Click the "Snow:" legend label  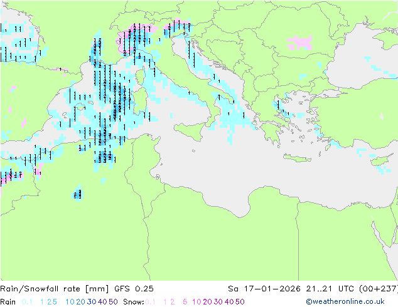pyautogui.click(x=134, y=302)
